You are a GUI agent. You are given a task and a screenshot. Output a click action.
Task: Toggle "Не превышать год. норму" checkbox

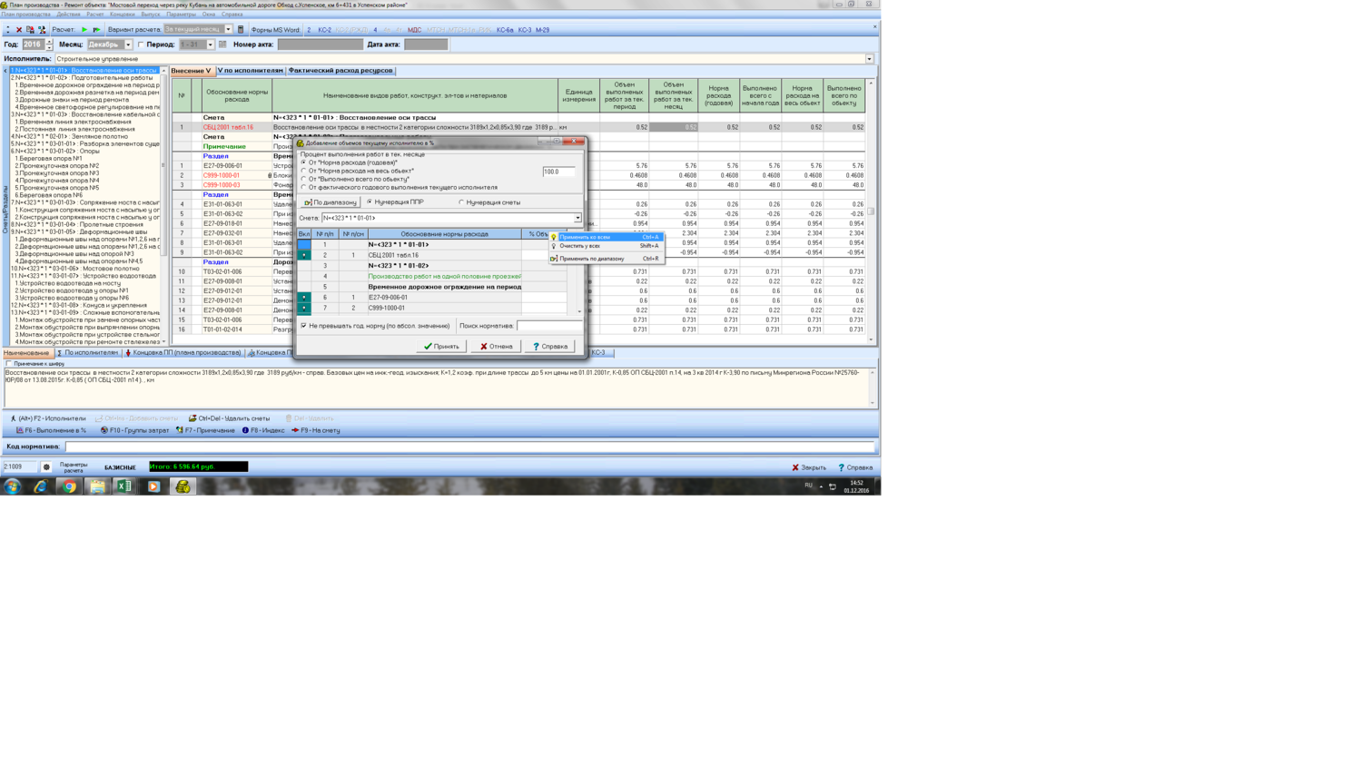[x=304, y=325]
